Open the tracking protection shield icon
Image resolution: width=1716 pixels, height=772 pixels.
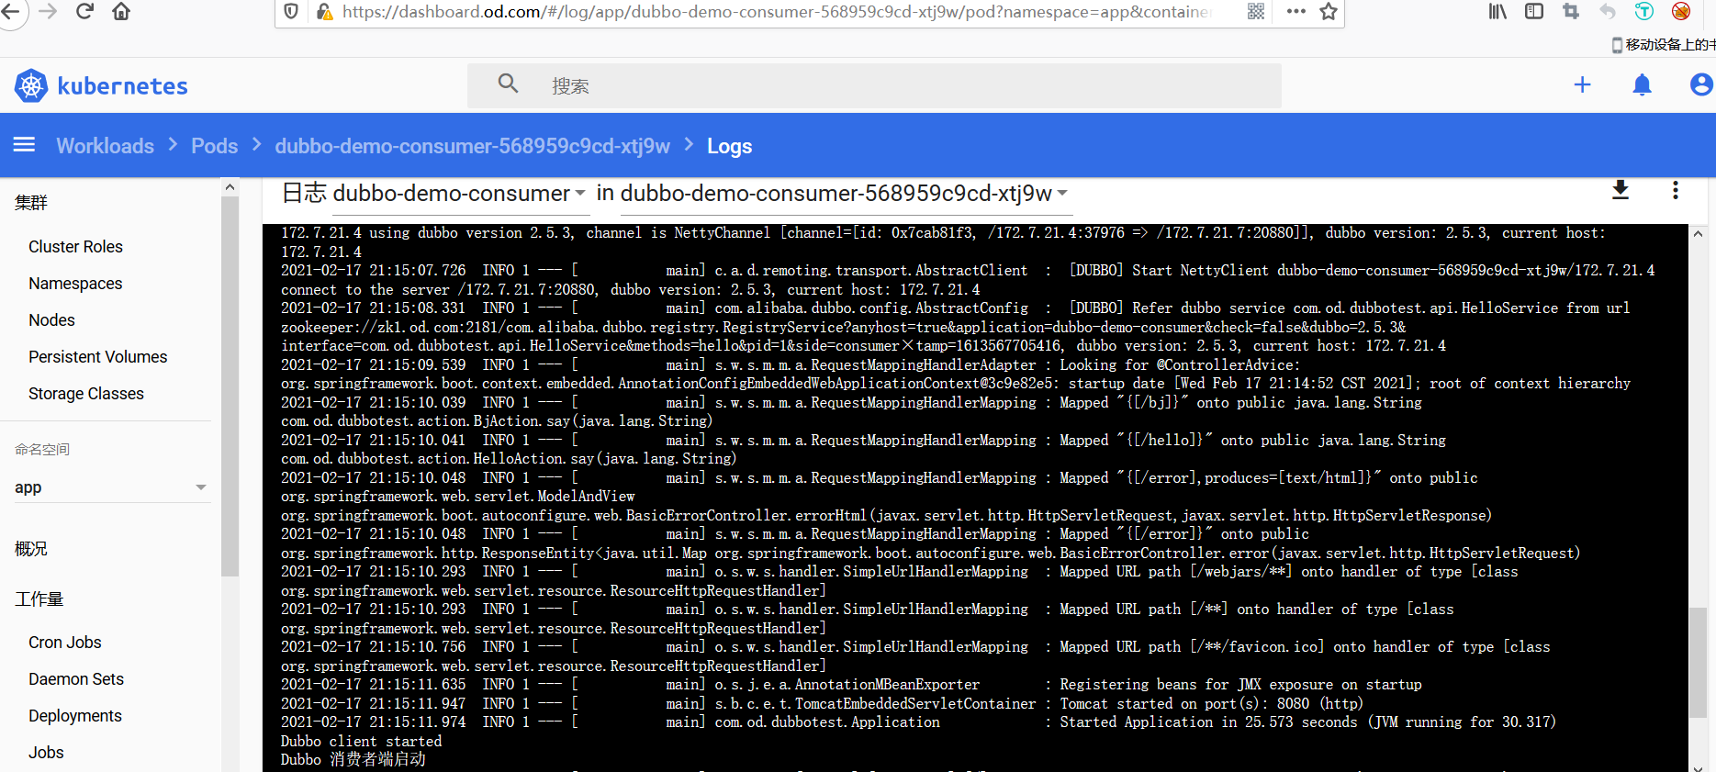coord(291,11)
